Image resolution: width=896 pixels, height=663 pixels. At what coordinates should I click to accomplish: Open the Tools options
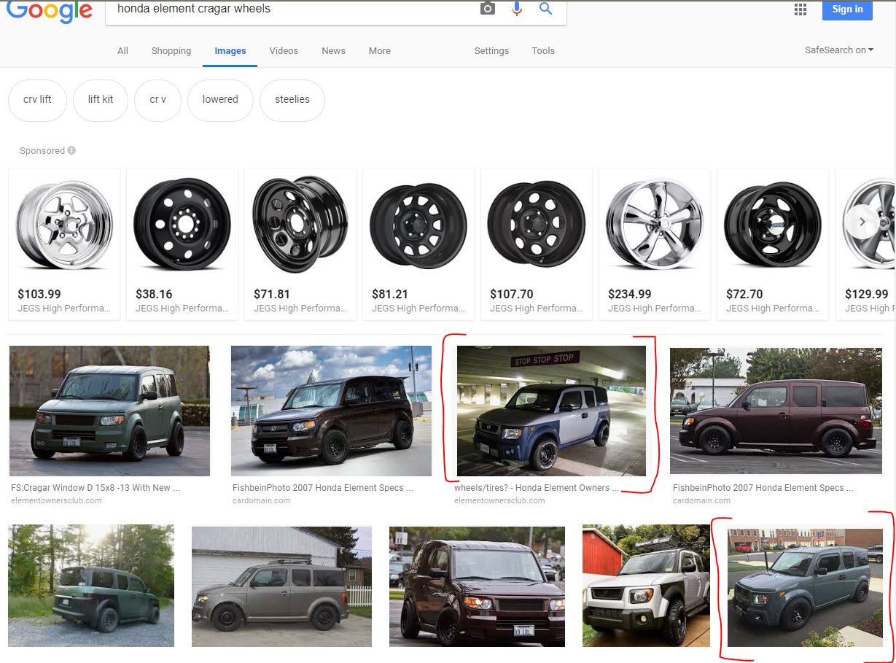point(543,51)
